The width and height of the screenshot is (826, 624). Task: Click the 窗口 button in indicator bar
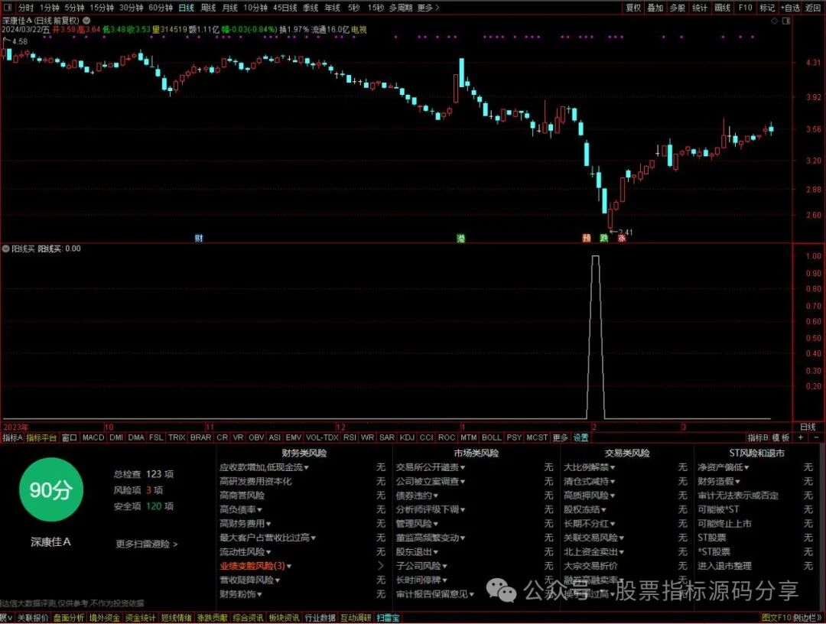tap(69, 437)
